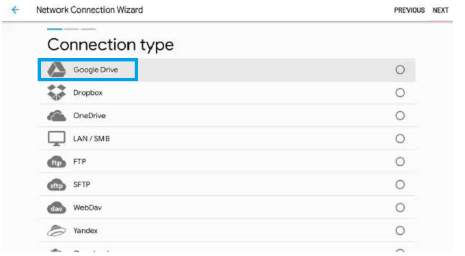The image size is (465, 256).
Task: Go to the NEXT wizard step
Action: pos(440,10)
